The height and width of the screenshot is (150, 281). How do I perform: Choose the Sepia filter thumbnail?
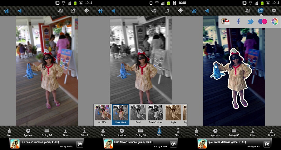(173, 115)
